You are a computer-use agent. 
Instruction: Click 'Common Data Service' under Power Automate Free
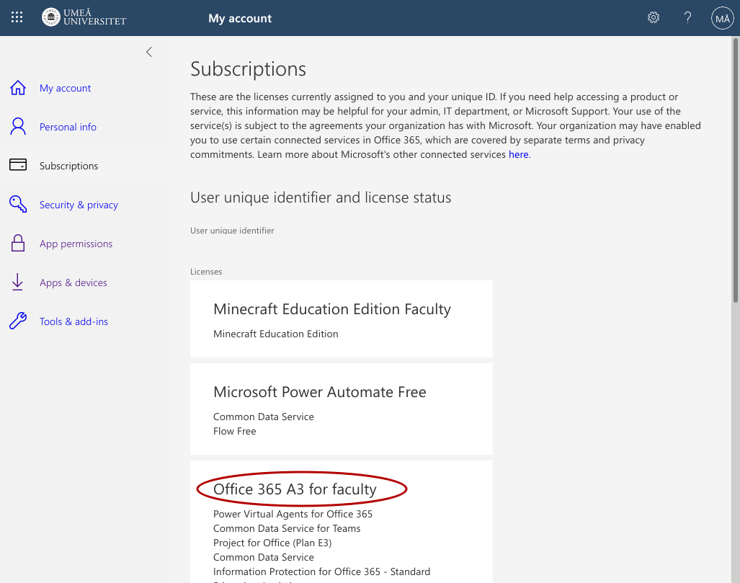click(263, 417)
